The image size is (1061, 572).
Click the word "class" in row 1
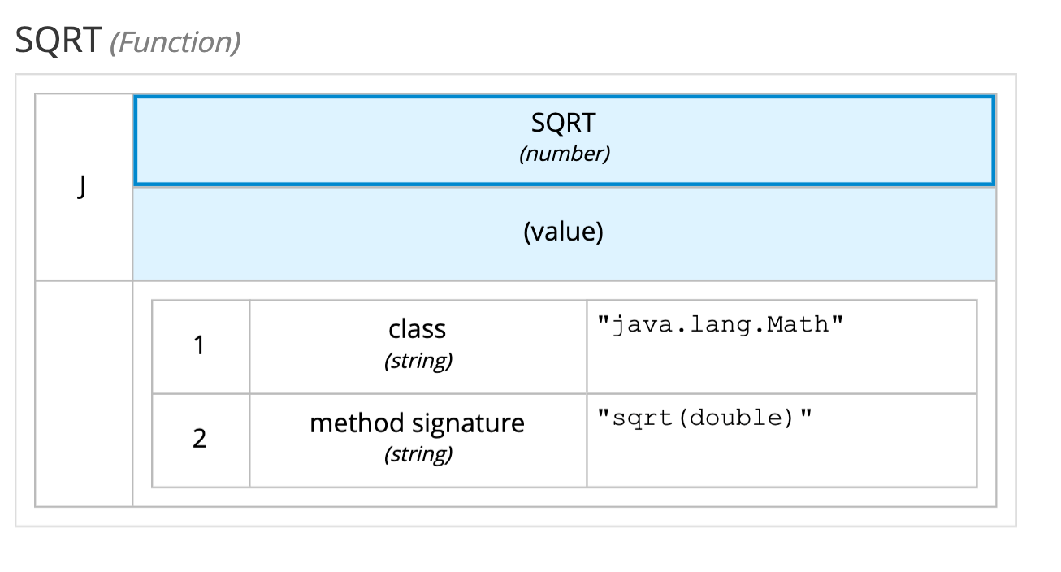tap(418, 329)
